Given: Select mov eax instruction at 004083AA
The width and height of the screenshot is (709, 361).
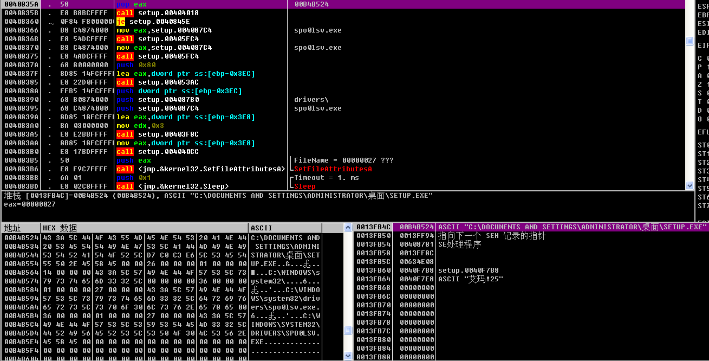Looking at the screenshot, I should pyautogui.click(x=342, y=143).
